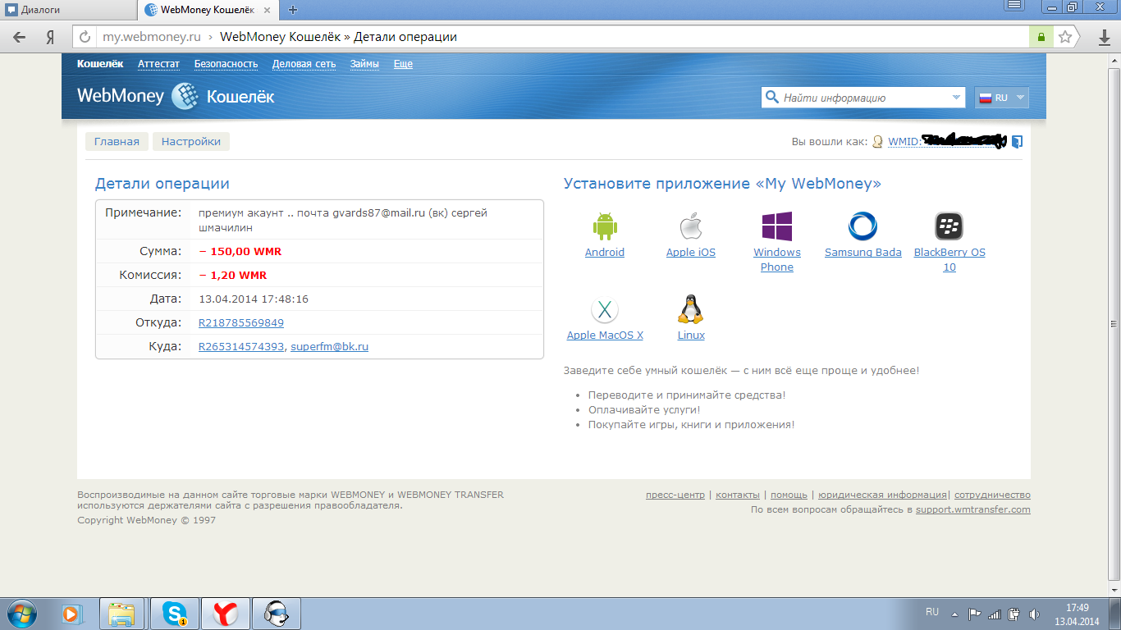
Task: Open the headset support app in taskbar
Action: click(277, 614)
